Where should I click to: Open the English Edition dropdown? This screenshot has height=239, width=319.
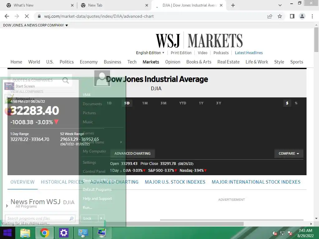point(150,53)
